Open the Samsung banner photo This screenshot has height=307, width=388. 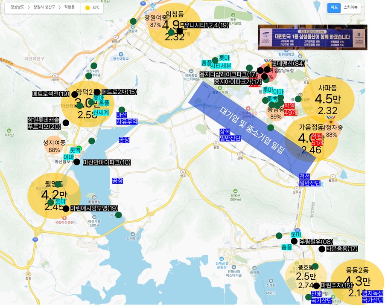312,38
